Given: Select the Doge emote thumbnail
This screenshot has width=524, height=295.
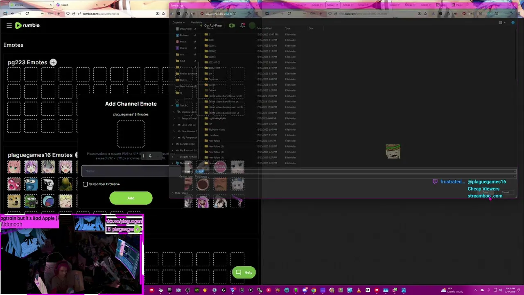Looking at the screenshot, I should [x=14, y=201].
